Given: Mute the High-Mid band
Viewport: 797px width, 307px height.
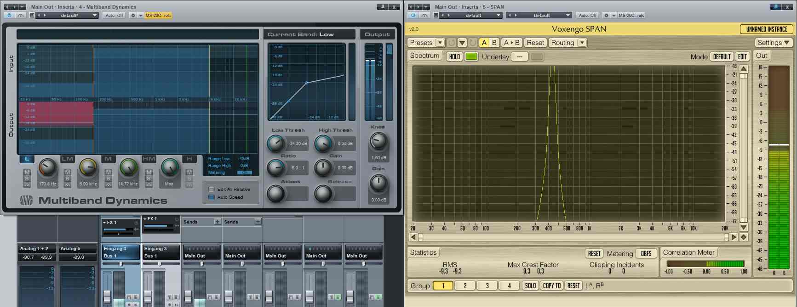Looking at the screenshot, I should [149, 172].
